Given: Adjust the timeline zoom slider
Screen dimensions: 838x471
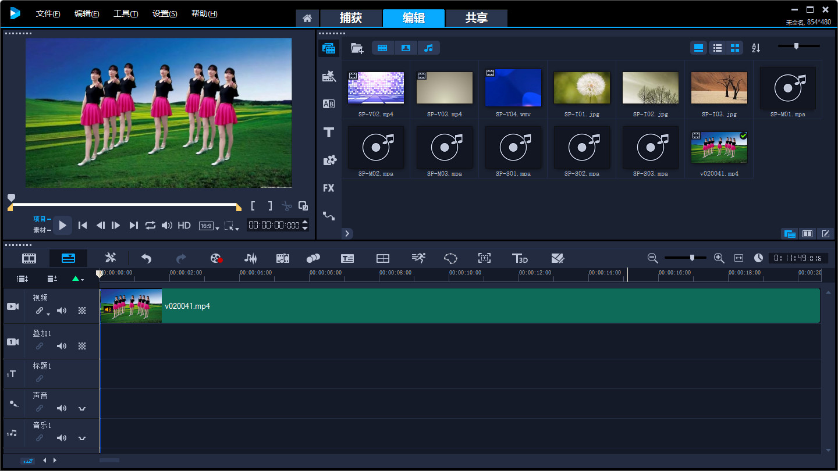Looking at the screenshot, I should click(x=692, y=258).
